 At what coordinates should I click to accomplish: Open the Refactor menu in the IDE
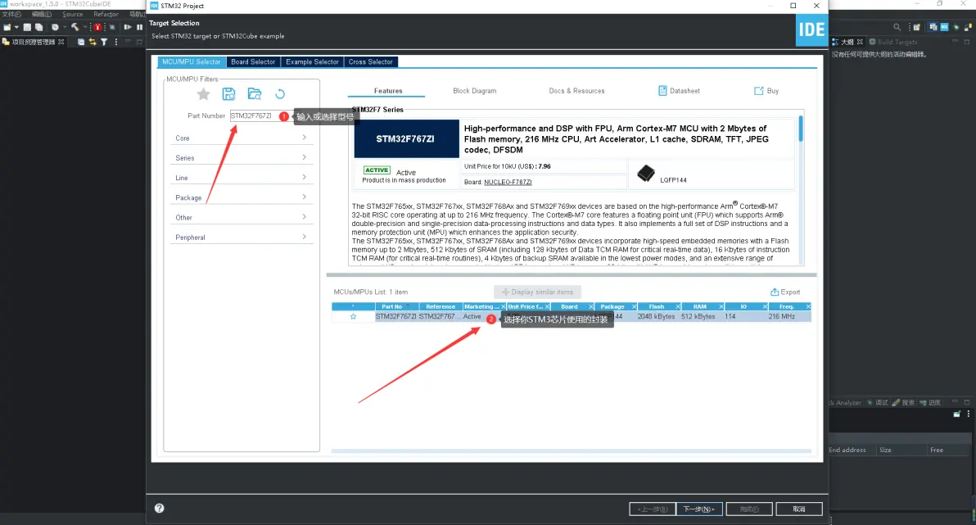(106, 14)
